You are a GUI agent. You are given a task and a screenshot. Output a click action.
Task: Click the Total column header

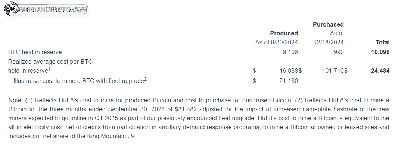click(x=383, y=42)
